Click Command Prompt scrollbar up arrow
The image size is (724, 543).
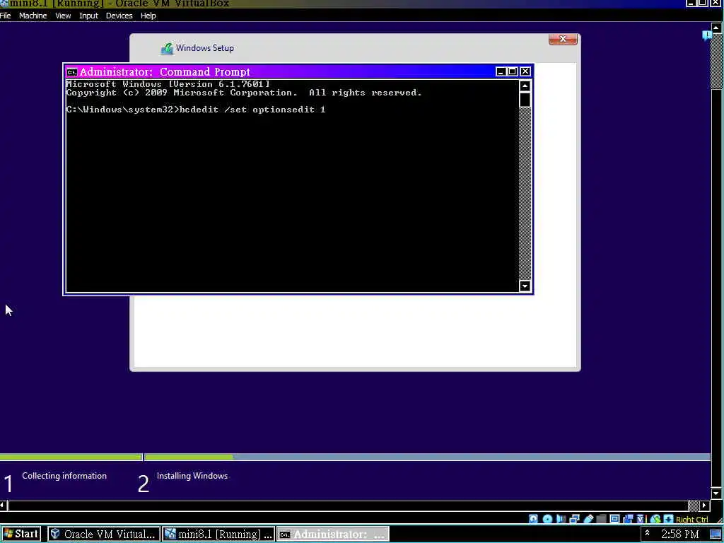point(525,86)
